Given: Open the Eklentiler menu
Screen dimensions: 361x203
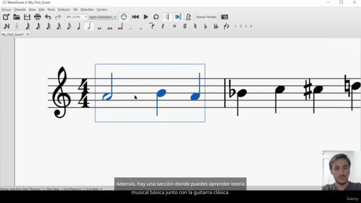Looking at the screenshot, I should (87, 10).
